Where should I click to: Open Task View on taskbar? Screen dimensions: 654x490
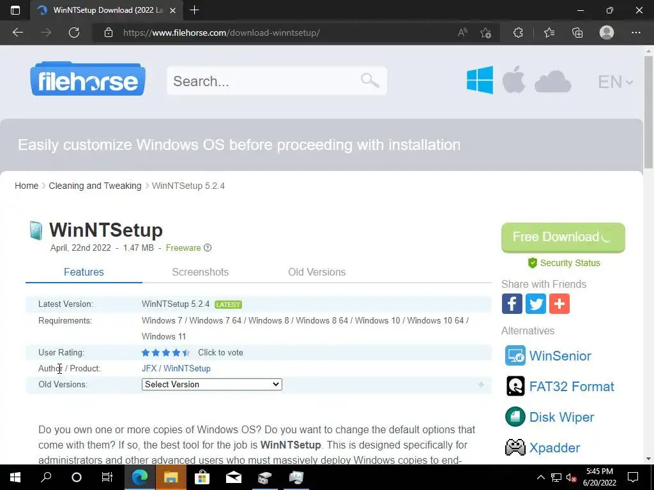click(x=107, y=477)
